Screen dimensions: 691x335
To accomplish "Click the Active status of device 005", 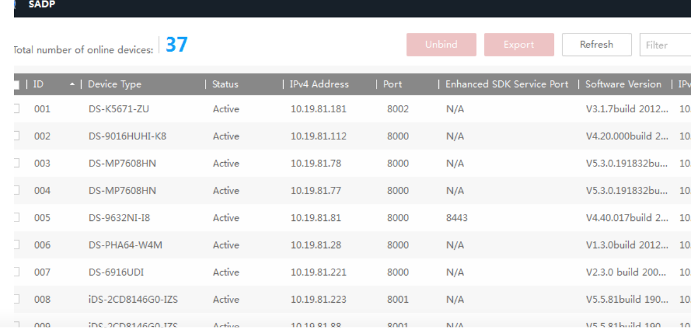I will coord(226,217).
